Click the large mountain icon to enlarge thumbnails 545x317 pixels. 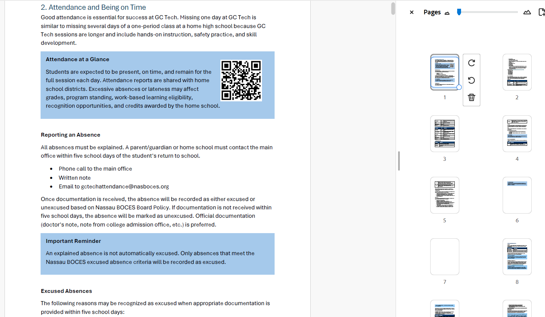click(x=527, y=12)
